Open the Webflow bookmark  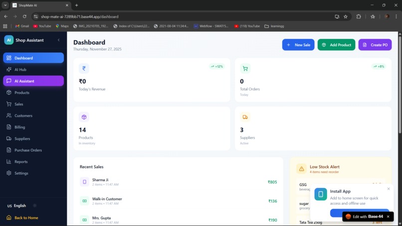click(x=211, y=26)
